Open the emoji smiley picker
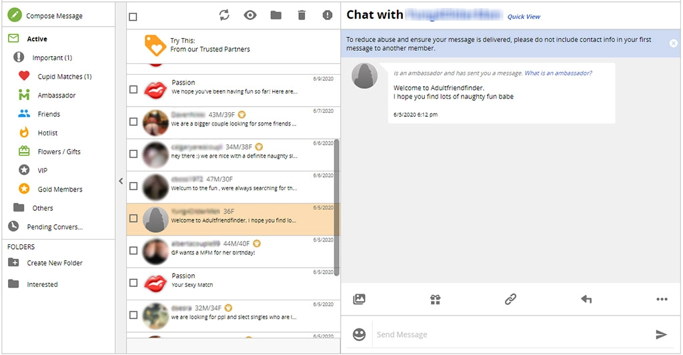Screen dimensions: 683x355 (359, 334)
